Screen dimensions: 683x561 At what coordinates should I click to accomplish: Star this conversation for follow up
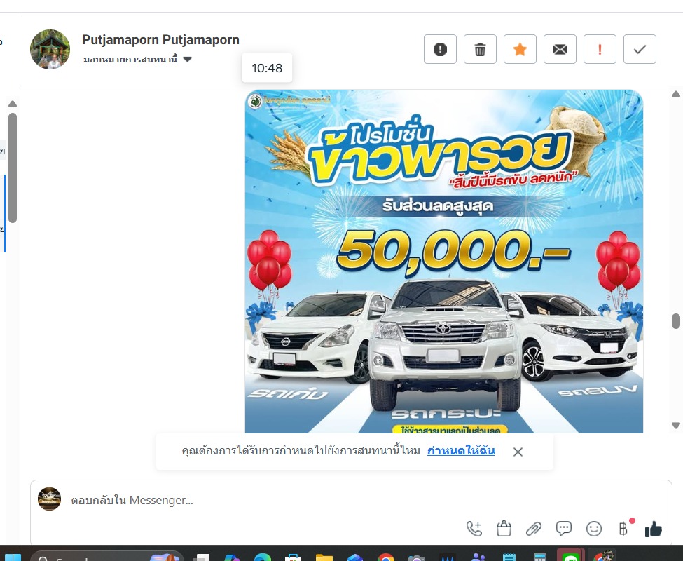click(x=520, y=49)
